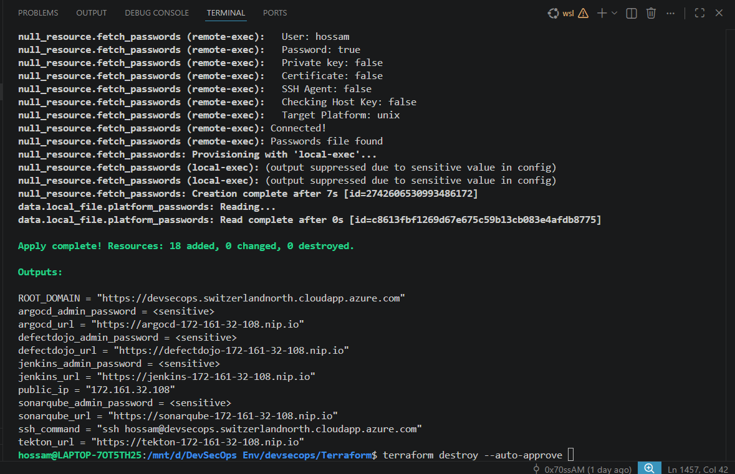Image resolution: width=735 pixels, height=474 pixels.
Task: Switch to the DEBUG CONSOLE tab
Action: coord(156,12)
